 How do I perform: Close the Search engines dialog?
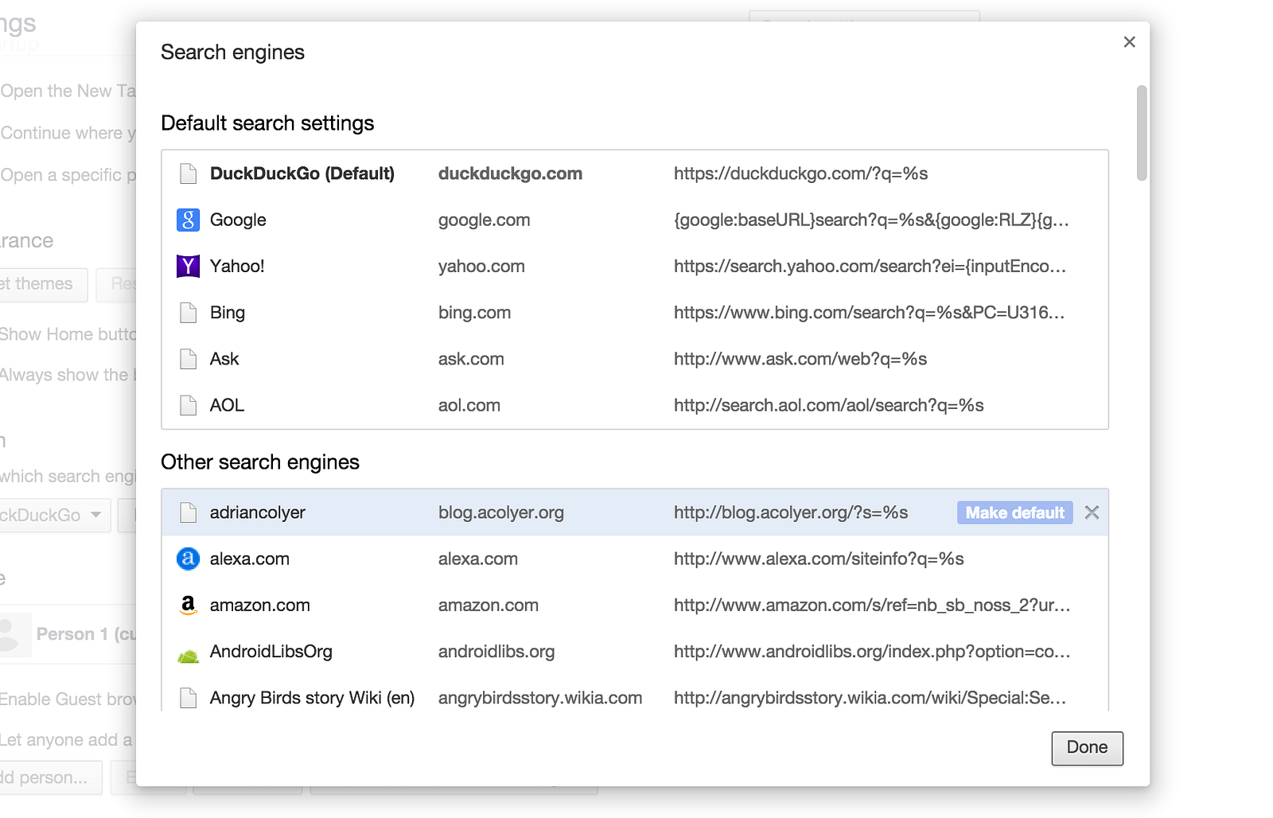tap(1129, 42)
